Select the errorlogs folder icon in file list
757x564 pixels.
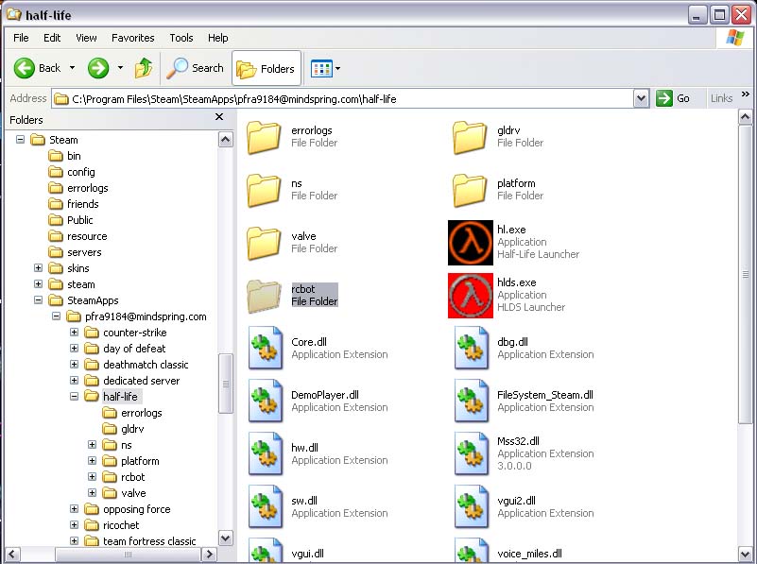264,138
